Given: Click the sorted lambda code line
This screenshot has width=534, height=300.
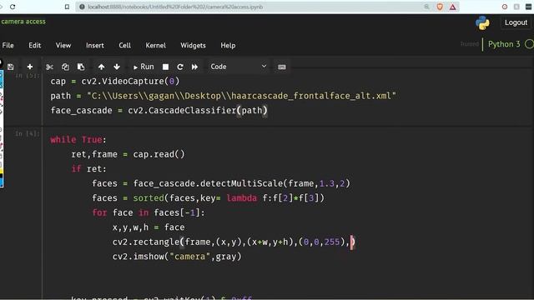Looking at the screenshot, I should point(209,198).
